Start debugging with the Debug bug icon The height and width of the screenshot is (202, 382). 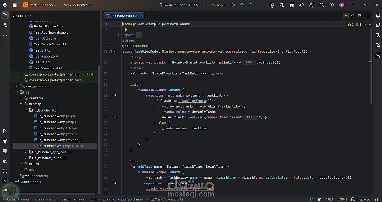242,5
